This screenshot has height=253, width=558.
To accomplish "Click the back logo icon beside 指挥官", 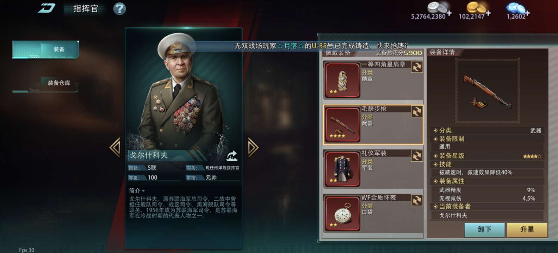I will (46, 8).
